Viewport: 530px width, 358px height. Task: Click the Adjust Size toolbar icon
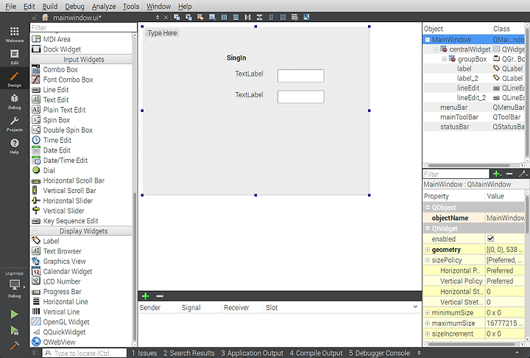tap(306, 17)
